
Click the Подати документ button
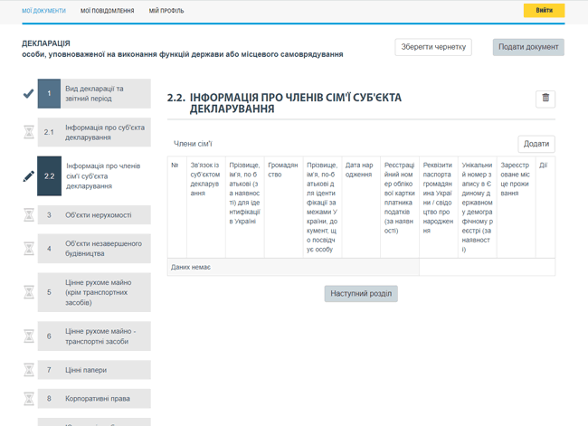pos(528,47)
